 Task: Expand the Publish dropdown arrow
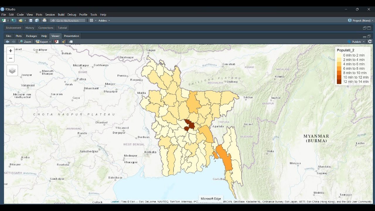[364, 42]
